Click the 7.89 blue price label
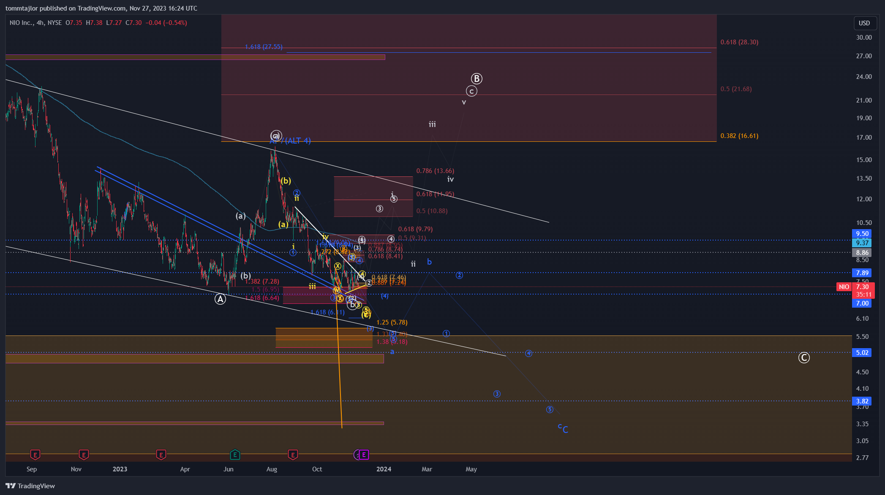885x495 pixels. [x=862, y=273]
